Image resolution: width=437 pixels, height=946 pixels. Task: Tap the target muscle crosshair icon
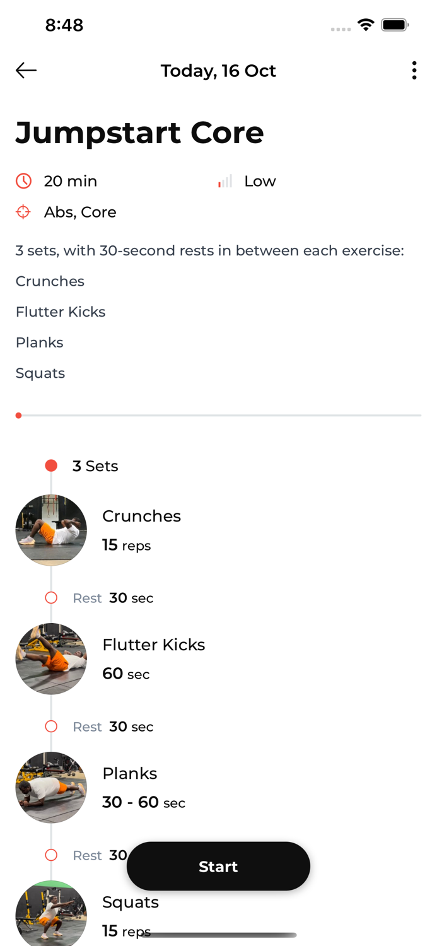pyautogui.click(x=23, y=212)
